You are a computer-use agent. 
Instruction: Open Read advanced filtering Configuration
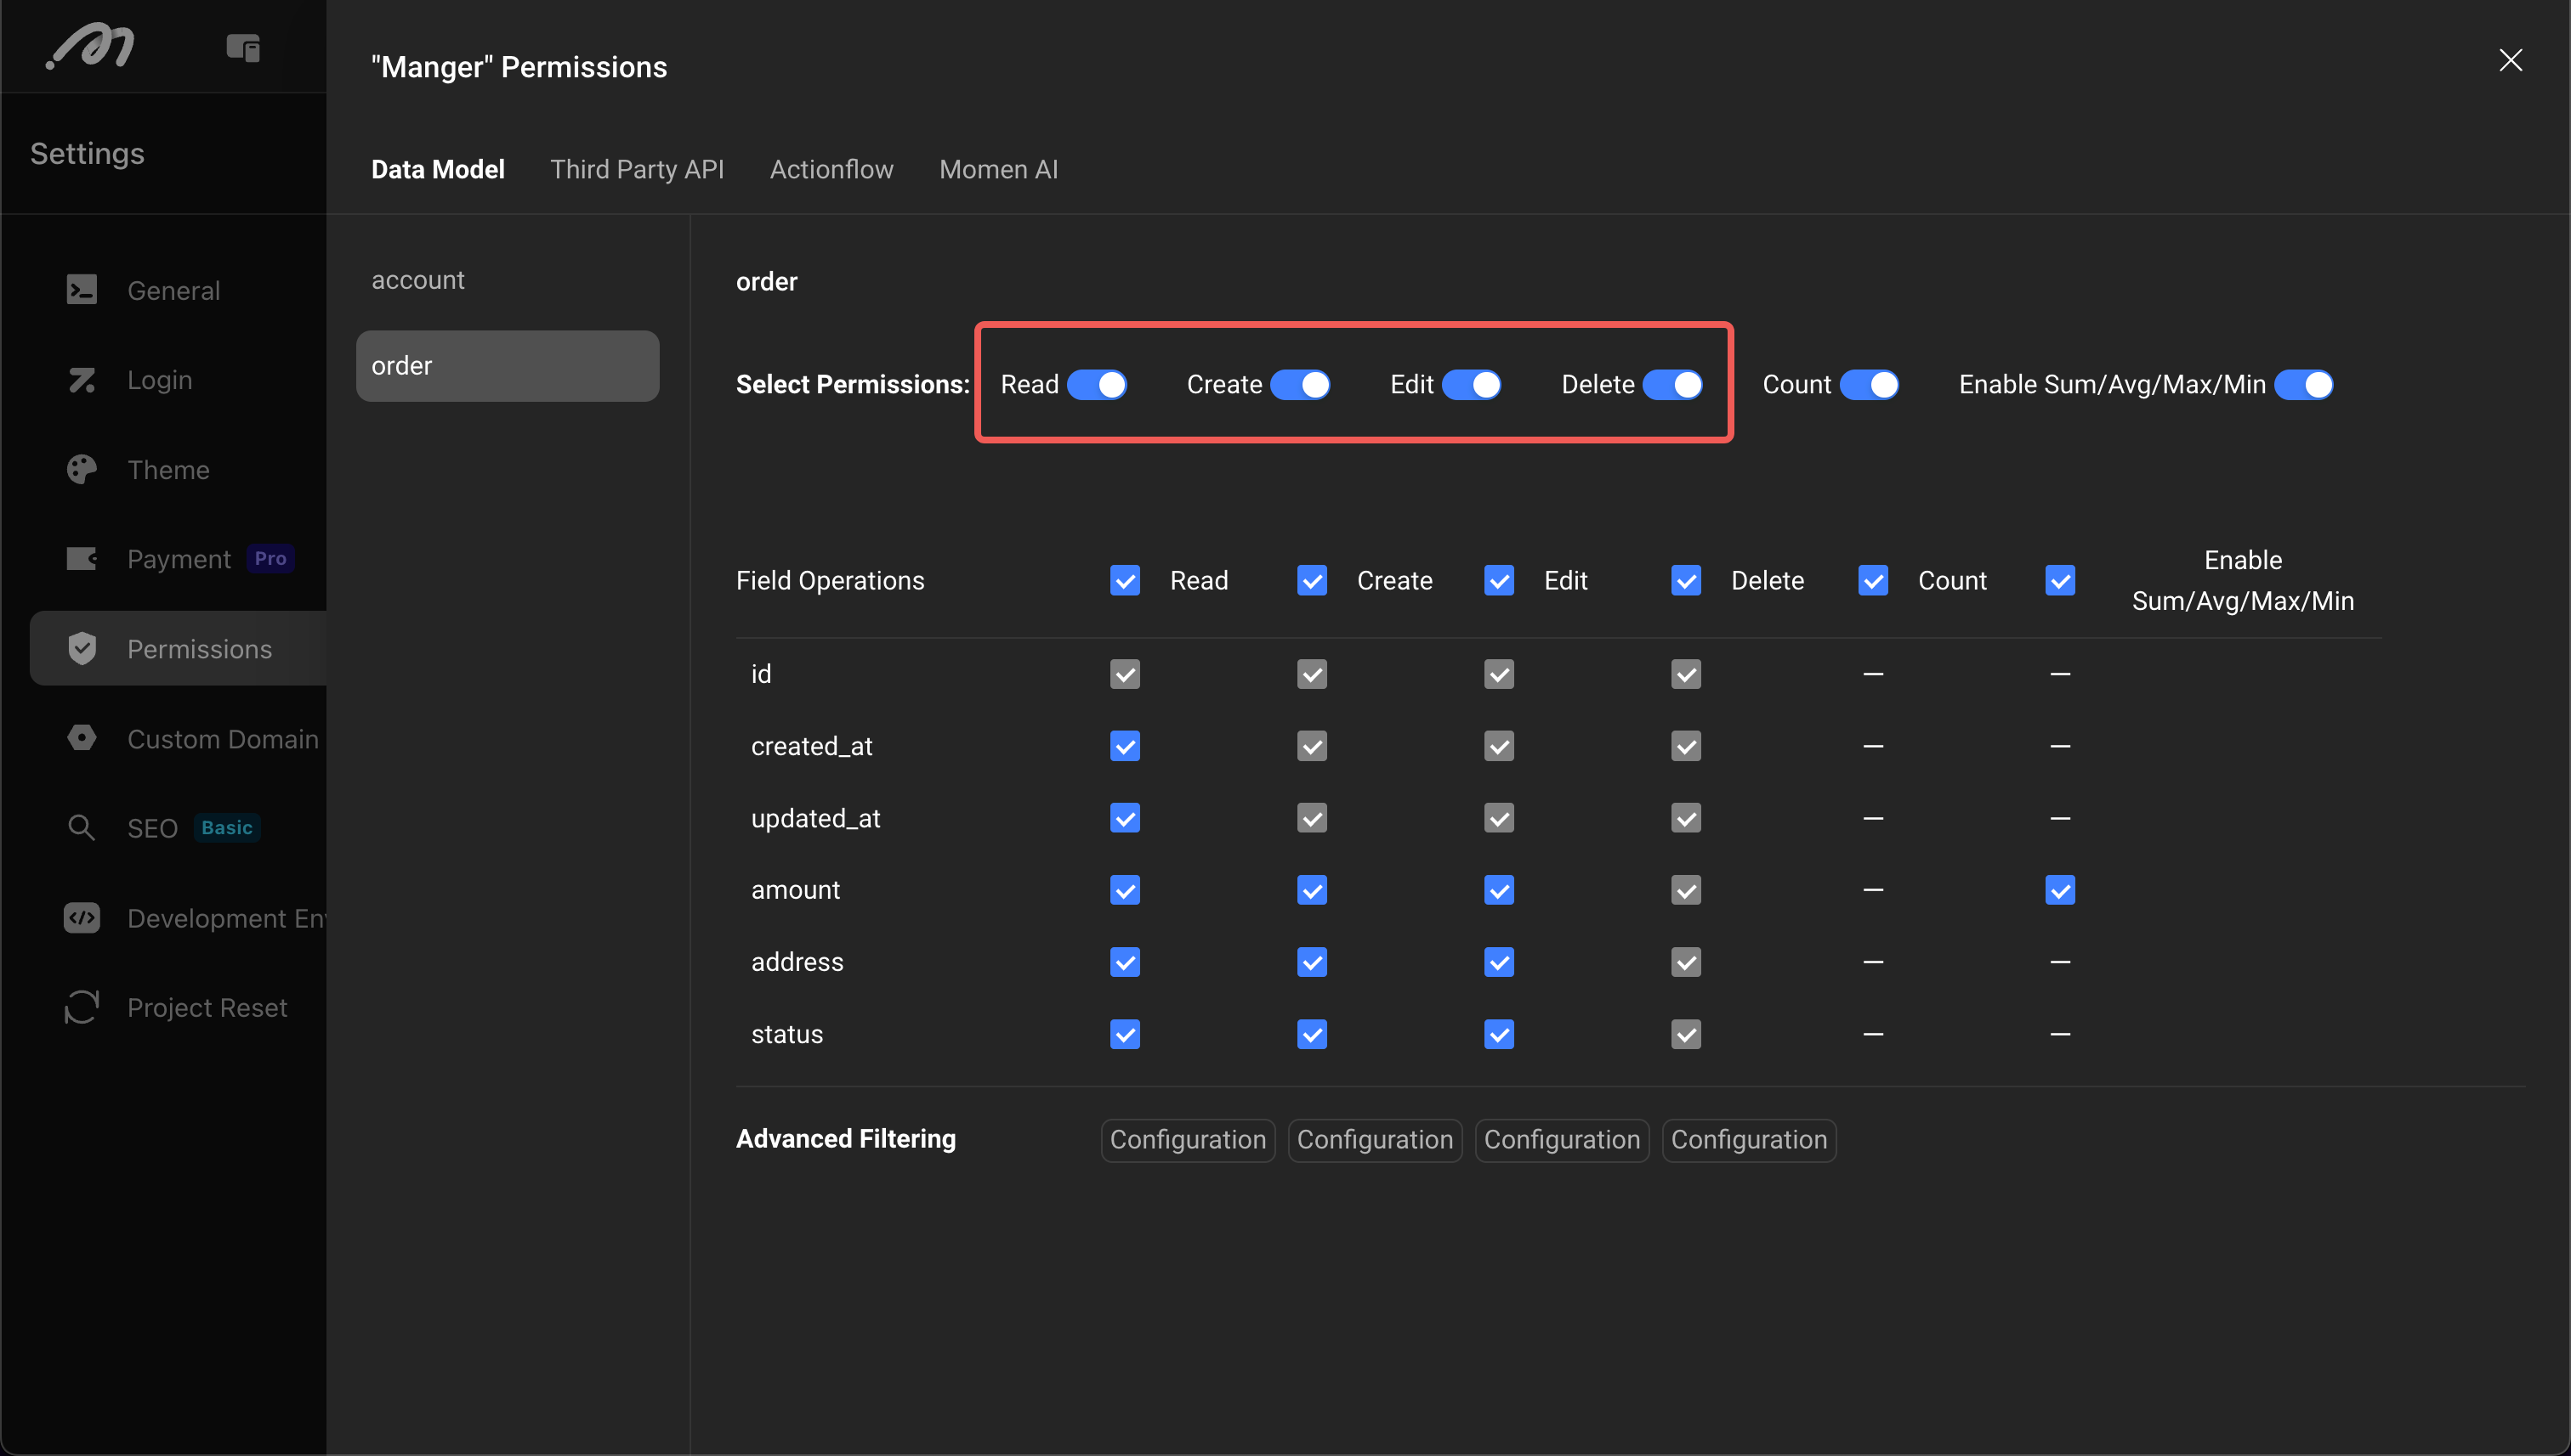(1188, 1140)
